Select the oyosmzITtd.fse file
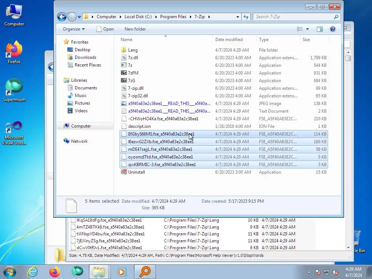The image size is (372, 279). (x=223, y=157)
